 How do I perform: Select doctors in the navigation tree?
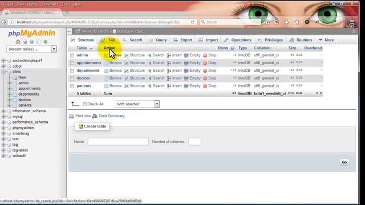click(x=25, y=100)
